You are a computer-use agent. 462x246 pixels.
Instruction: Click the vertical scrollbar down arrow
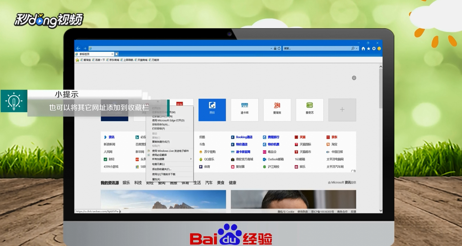tap(381, 211)
